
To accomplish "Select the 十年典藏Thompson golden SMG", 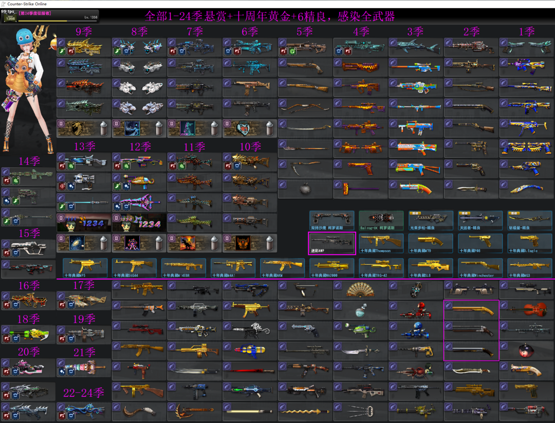I will click(x=381, y=243).
